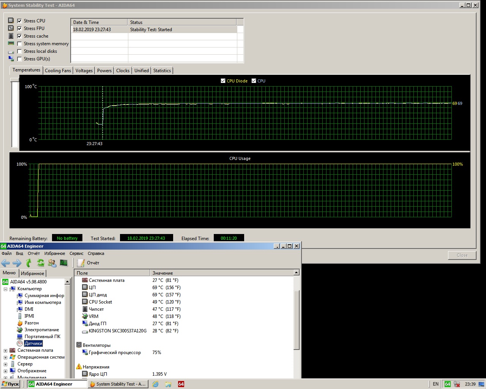Collapse the Компьютер tree node
Screen dimensions: 486x389
point(6,289)
